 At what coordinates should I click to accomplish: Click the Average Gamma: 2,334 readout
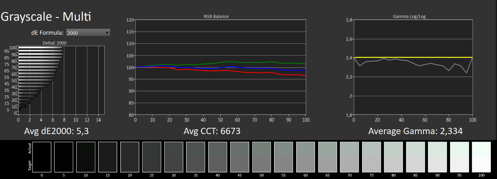[415, 131]
